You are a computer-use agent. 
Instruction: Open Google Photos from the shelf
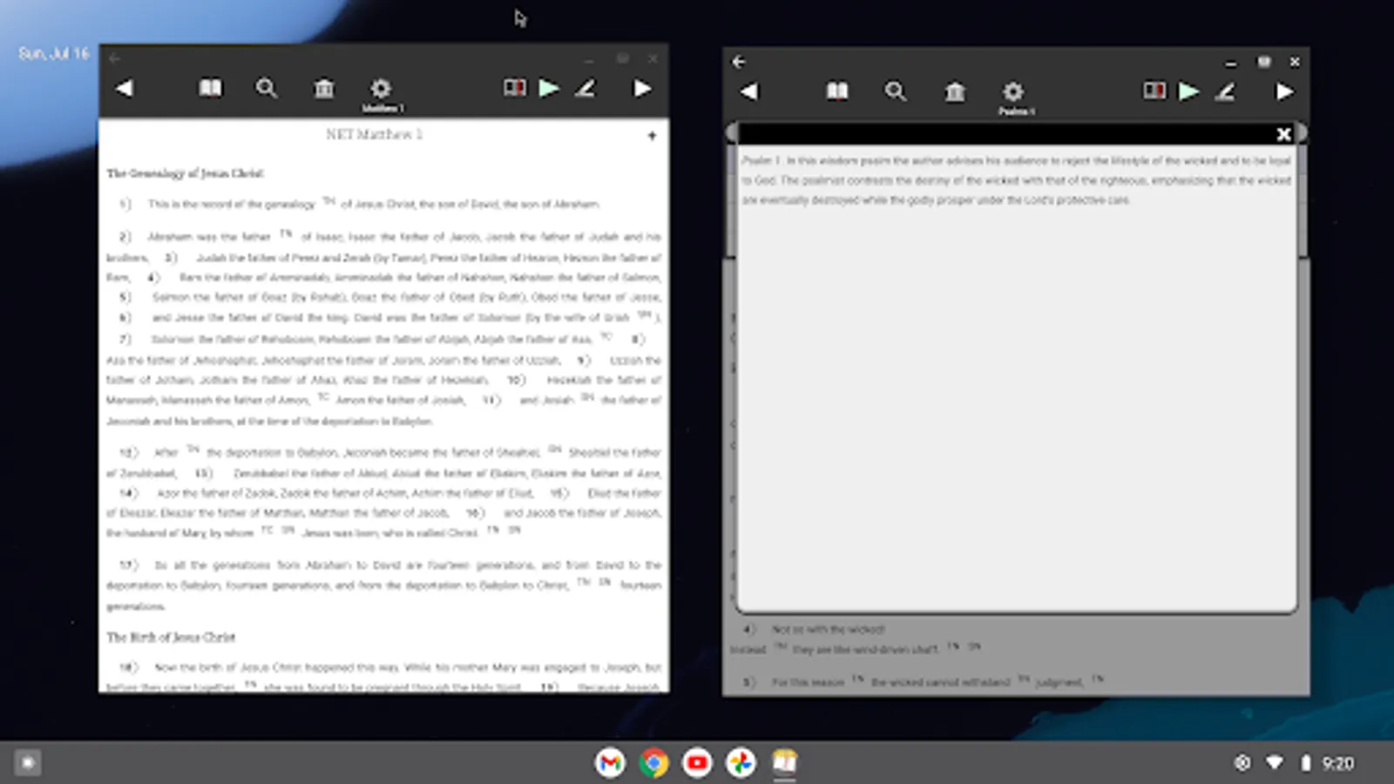[741, 763]
